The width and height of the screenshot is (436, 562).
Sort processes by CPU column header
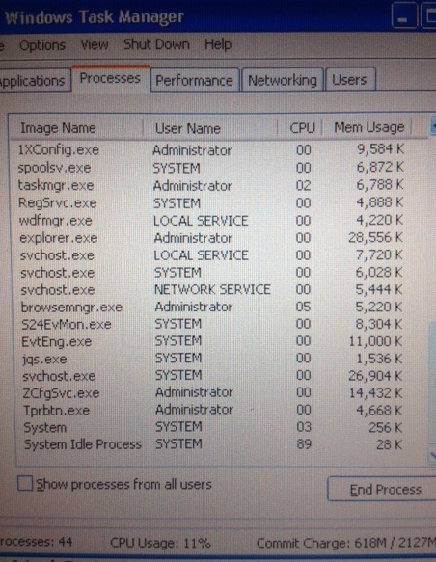[x=300, y=128]
